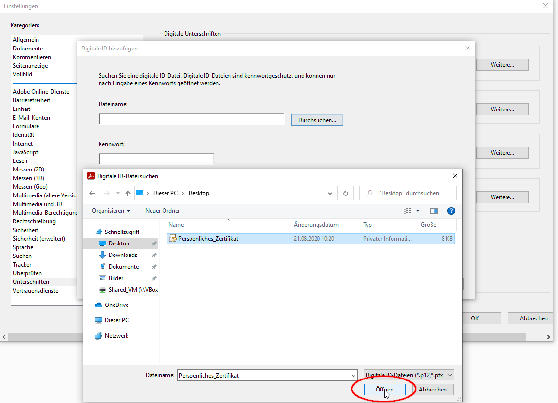Open view options dropdown arrow
The height and width of the screenshot is (403, 558).
[x=418, y=211]
